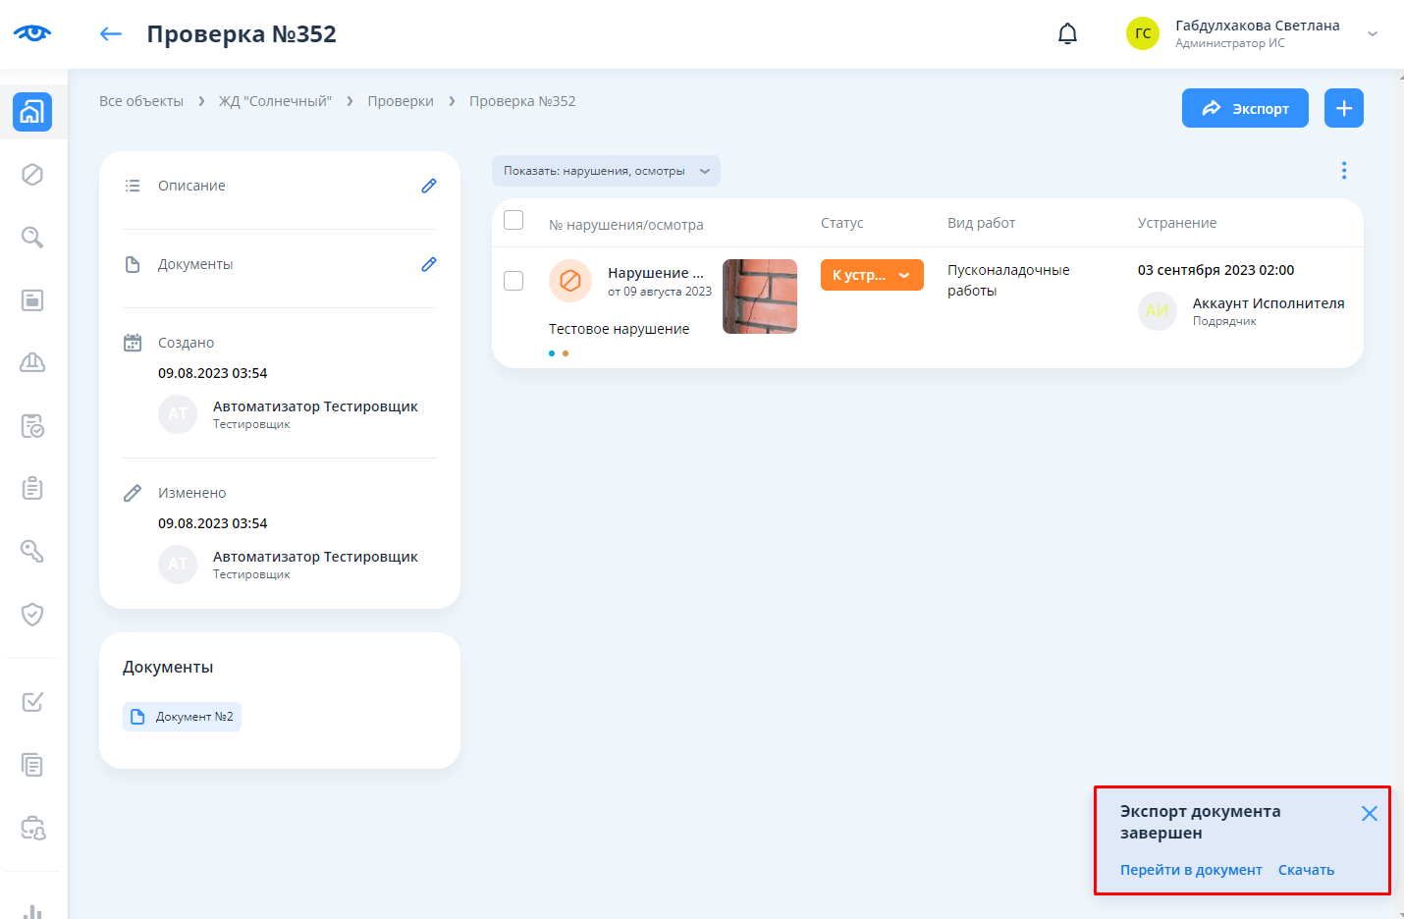Select the objects building icon in sidebar
This screenshot has width=1404, height=919.
(x=32, y=112)
